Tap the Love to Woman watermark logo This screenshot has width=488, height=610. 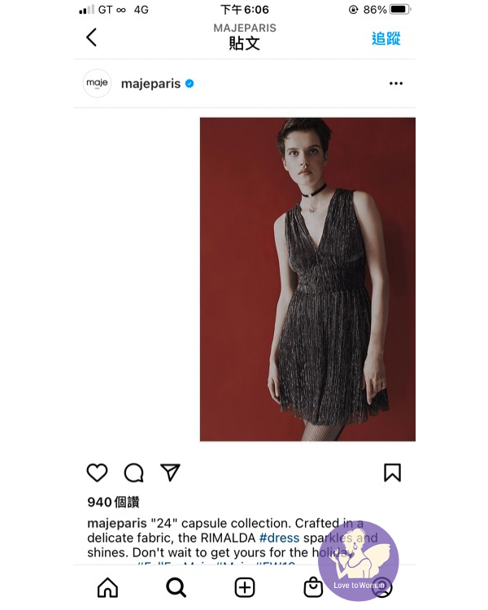point(359,560)
